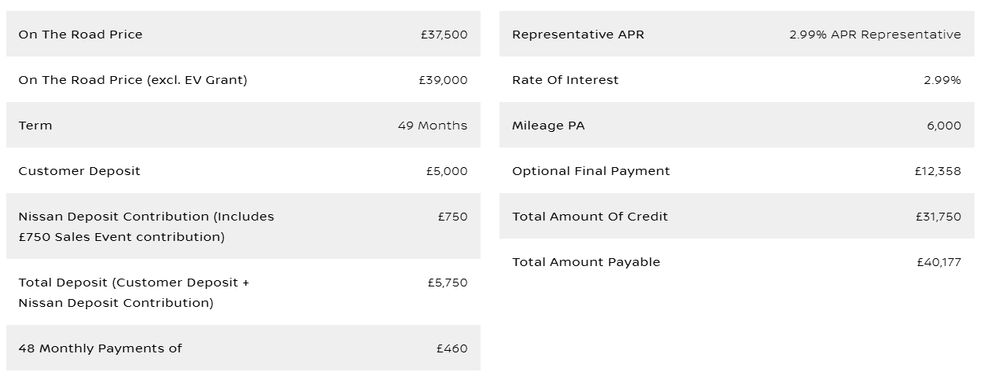The width and height of the screenshot is (991, 383).
Task: Click the On The Road Price label
Action: [x=80, y=35]
